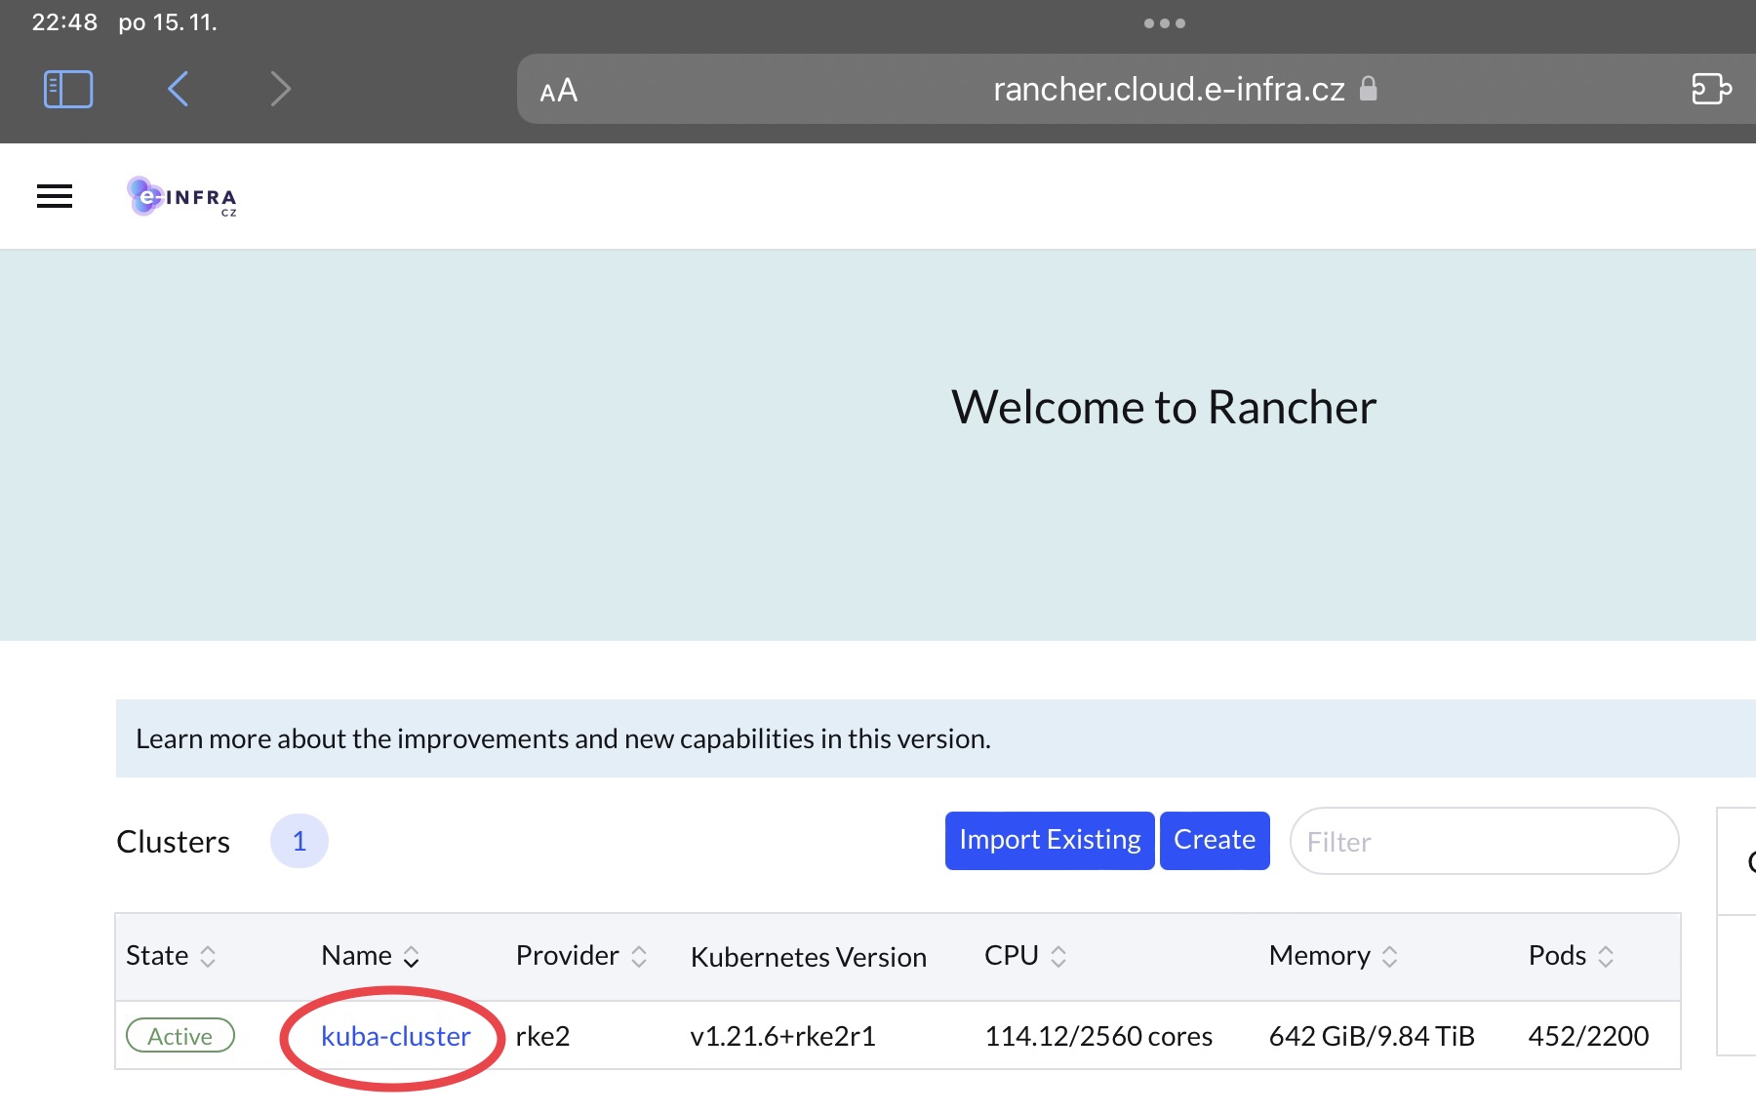The height and width of the screenshot is (1114, 1756).
Task: Click the clusters count badge showing 1
Action: 299,841
